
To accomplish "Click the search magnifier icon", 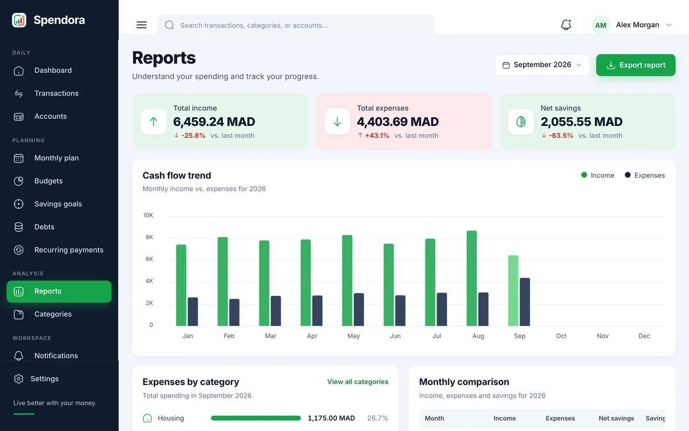I will tap(169, 25).
